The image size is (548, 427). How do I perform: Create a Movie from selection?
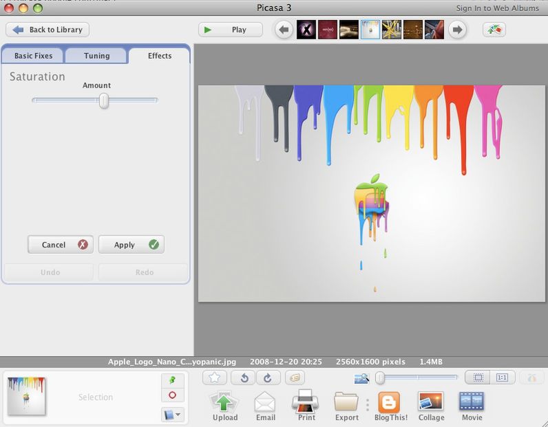[472, 406]
